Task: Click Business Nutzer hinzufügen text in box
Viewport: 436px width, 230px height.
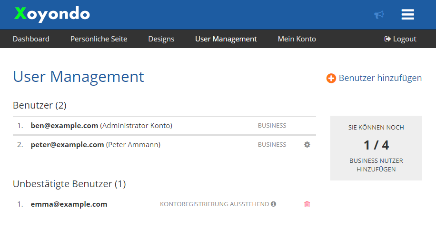Action: [x=376, y=165]
